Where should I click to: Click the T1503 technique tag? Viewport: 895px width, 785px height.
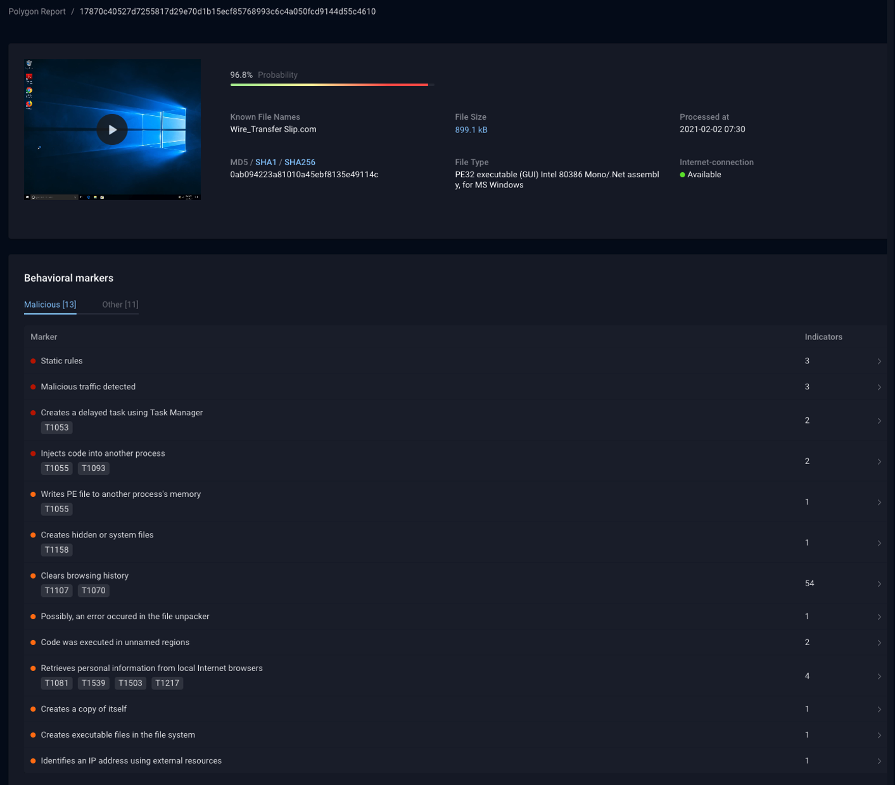(x=130, y=683)
